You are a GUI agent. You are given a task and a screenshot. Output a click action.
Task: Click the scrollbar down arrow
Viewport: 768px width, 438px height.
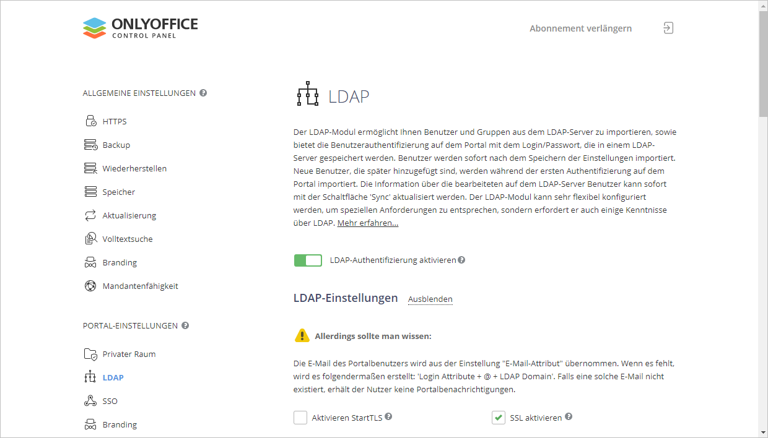[x=763, y=432]
